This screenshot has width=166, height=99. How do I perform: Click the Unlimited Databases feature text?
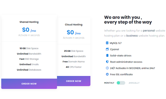(29, 70)
